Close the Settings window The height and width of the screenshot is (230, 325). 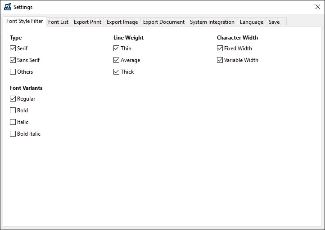[x=317, y=7]
